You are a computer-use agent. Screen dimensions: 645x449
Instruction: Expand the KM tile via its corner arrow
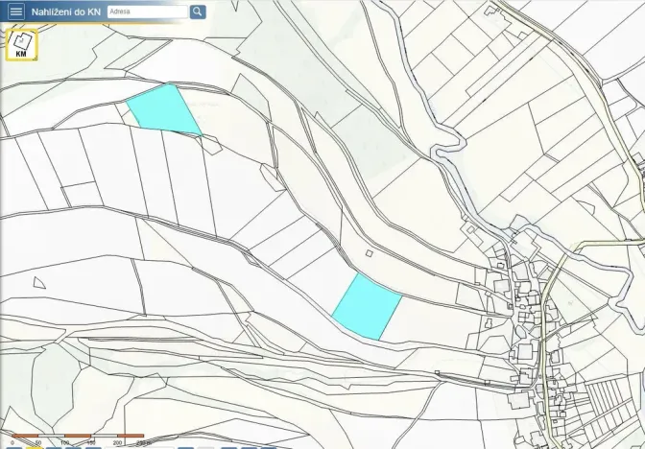click(35, 58)
